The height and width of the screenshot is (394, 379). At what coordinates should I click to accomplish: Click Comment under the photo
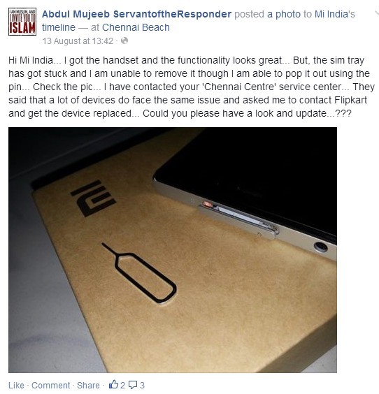[51, 385]
